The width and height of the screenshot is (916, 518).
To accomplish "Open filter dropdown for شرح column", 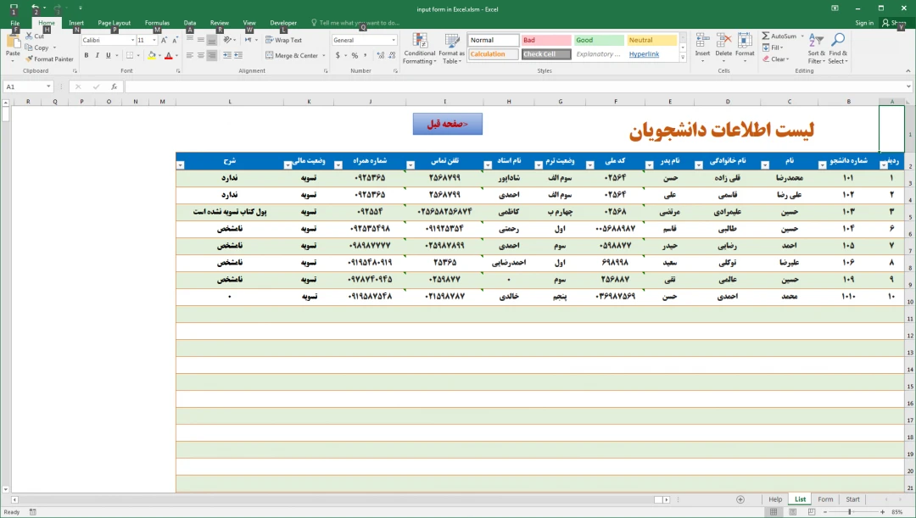I will tap(181, 165).
